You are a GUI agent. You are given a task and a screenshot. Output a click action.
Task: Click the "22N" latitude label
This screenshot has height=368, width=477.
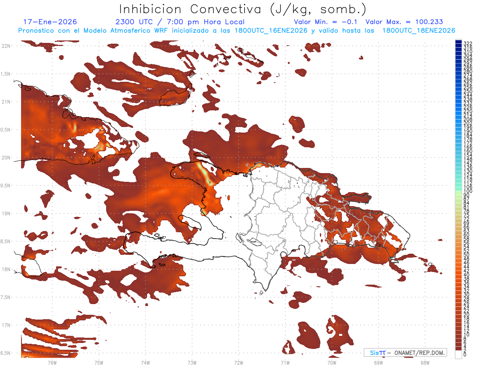coord(6,46)
